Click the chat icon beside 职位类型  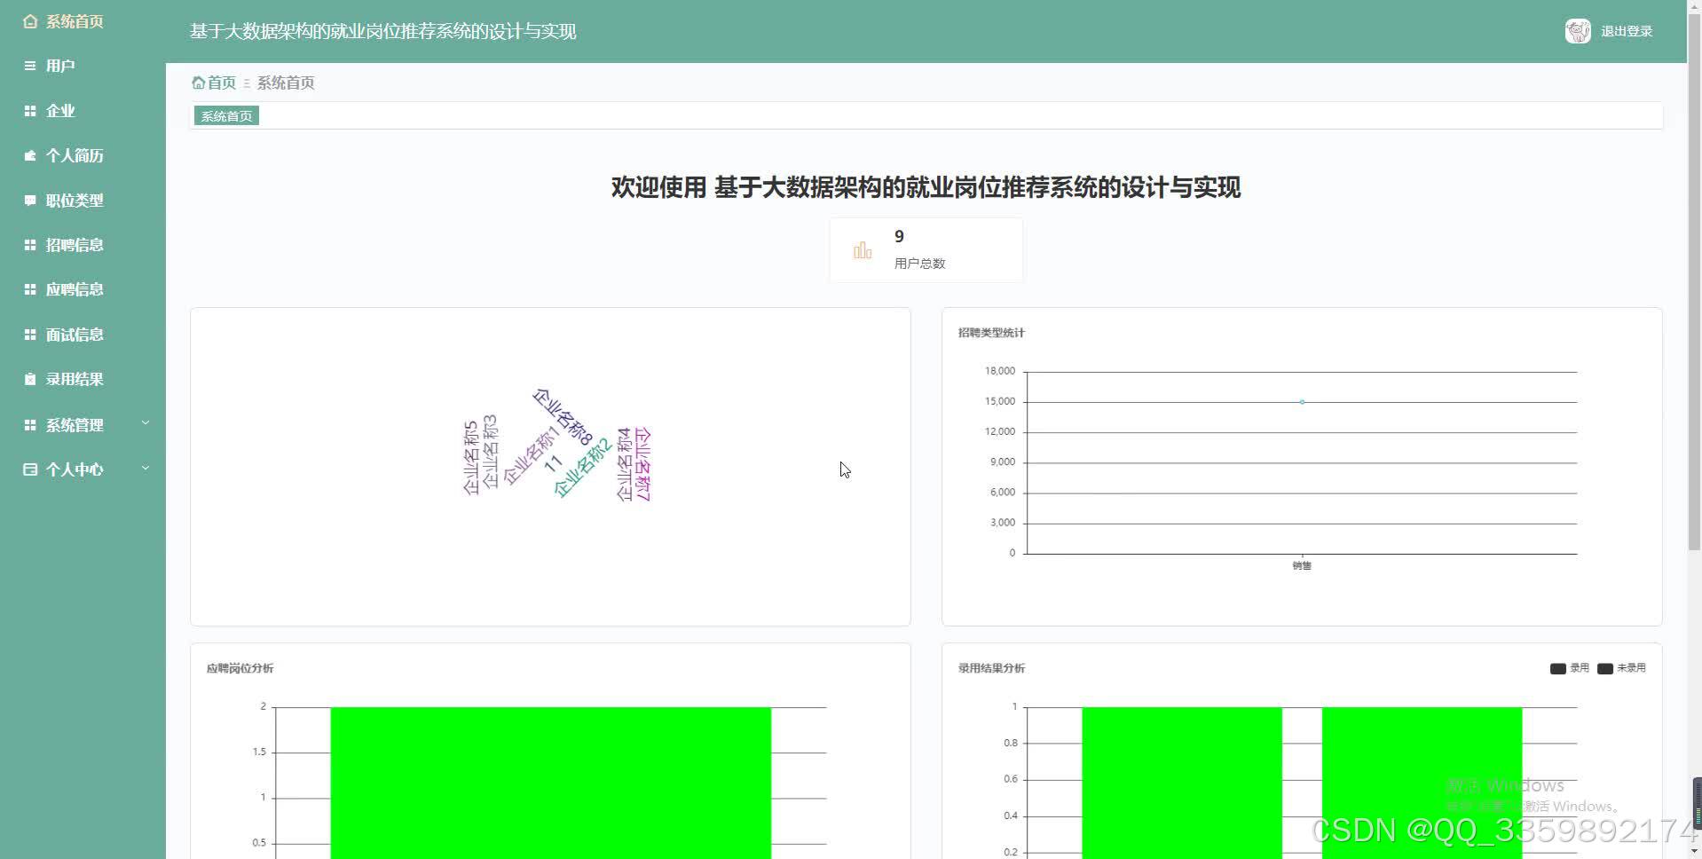[30, 201]
